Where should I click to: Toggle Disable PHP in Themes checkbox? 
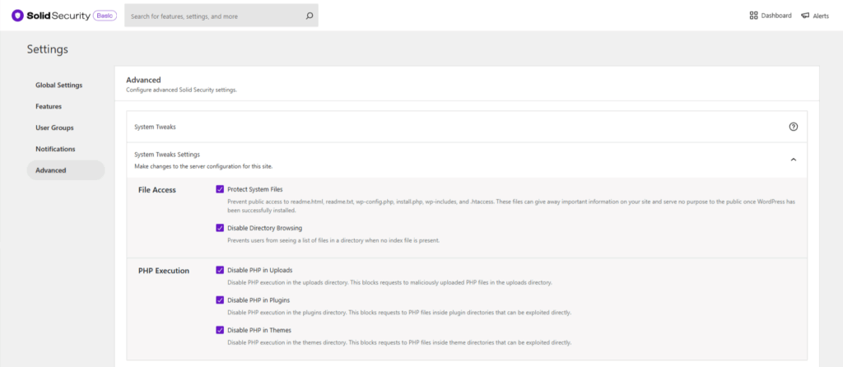(220, 330)
